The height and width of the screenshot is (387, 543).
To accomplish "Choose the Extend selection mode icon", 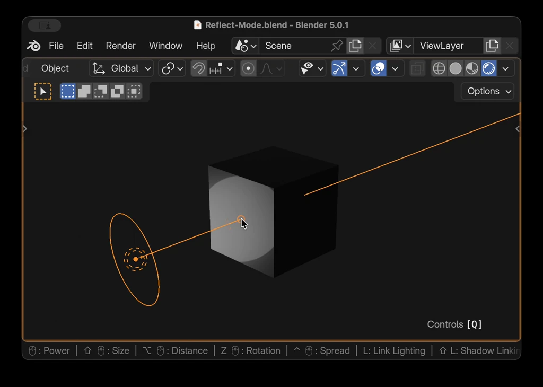I will (x=84, y=91).
